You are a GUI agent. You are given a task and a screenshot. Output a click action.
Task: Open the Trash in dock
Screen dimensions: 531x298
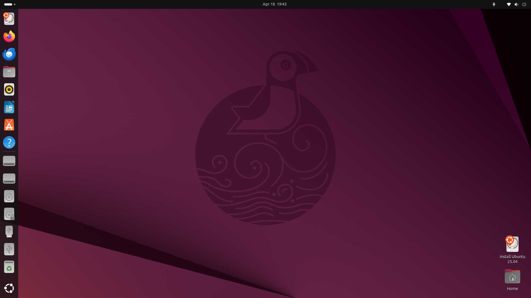pos(9,267)
